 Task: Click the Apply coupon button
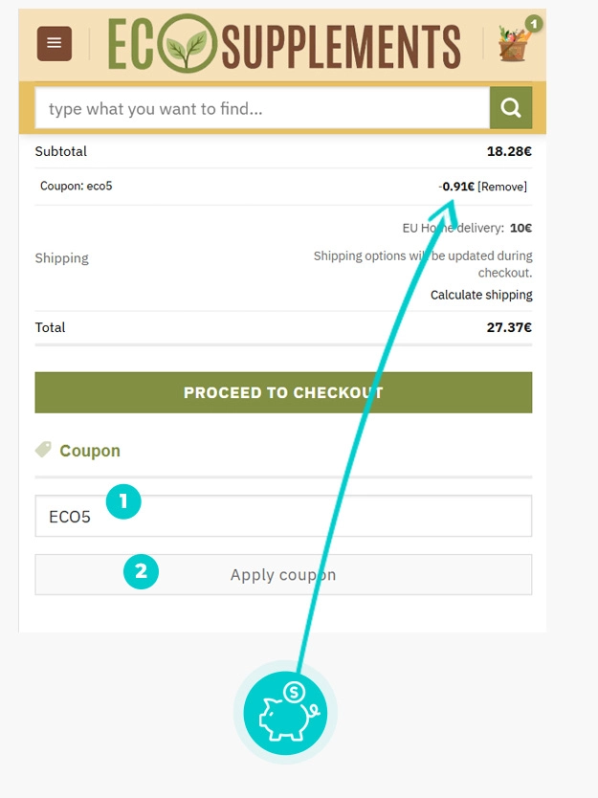tap(283, 575)
